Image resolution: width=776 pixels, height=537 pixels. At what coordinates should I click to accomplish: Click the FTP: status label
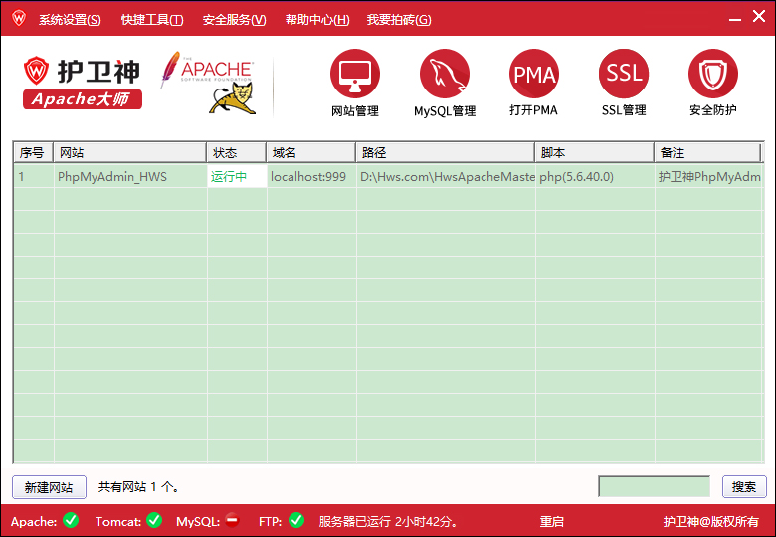click(271, 522)
